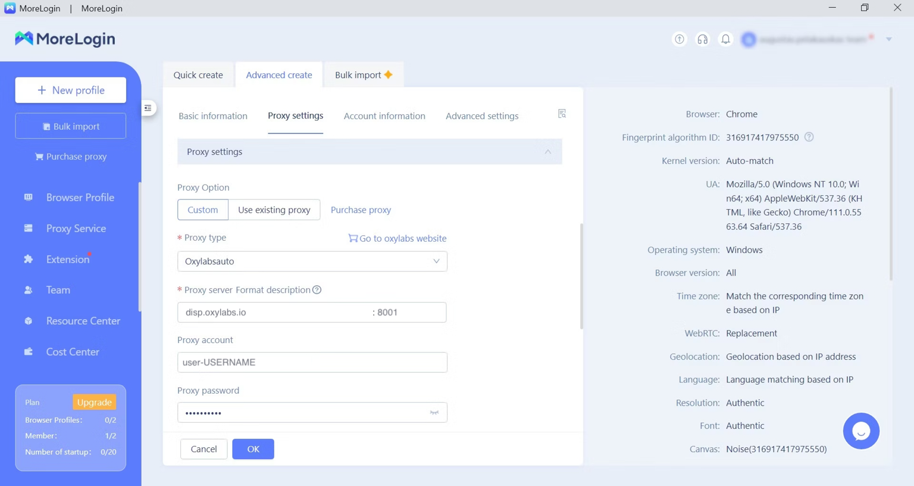The width and height of the screenshot is (914, 486).
Task: Choose the Use existing proxy option
Action: click(x=274, y=210)
